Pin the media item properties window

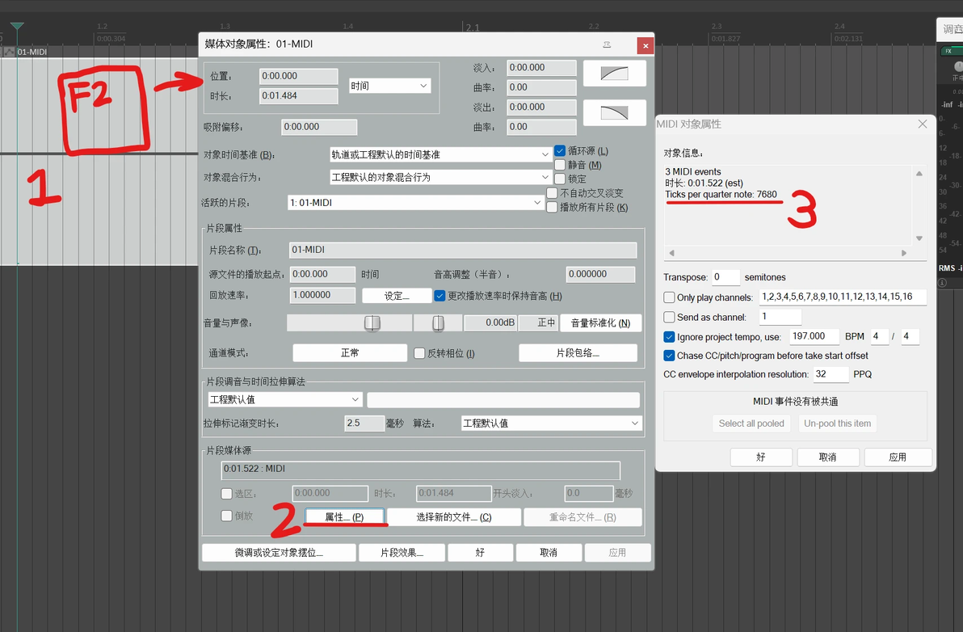[607, 44]
